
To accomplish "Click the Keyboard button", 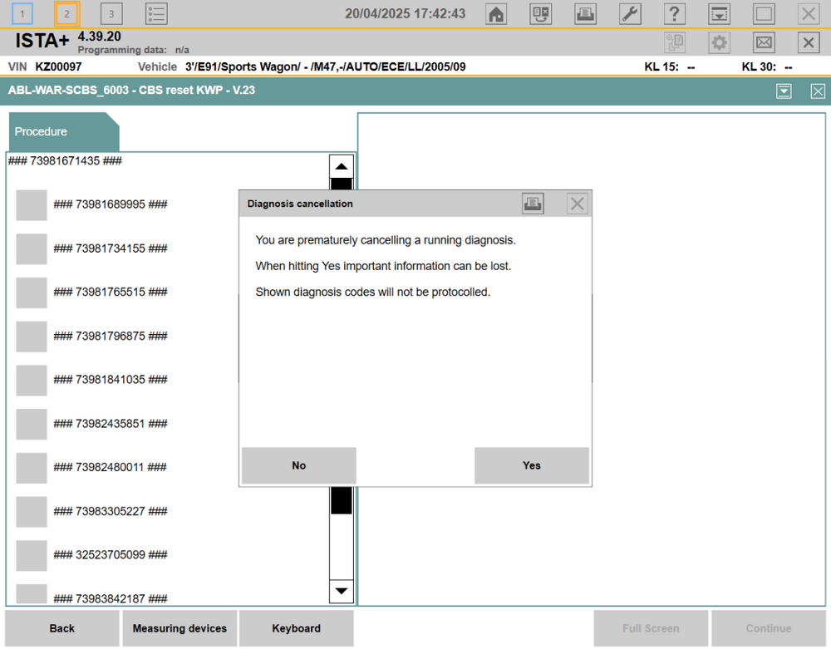I will coord(297,628).
